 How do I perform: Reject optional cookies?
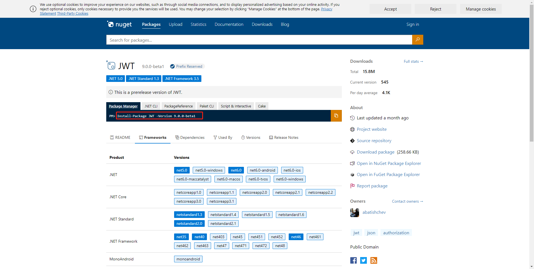pos(436,9)
